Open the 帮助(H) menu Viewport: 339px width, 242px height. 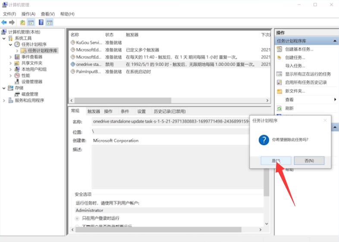tap(67, 14)
